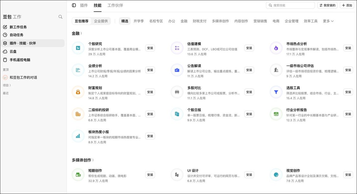
Task: Open the 公告解读 skill icon
Action: [177, 70]
